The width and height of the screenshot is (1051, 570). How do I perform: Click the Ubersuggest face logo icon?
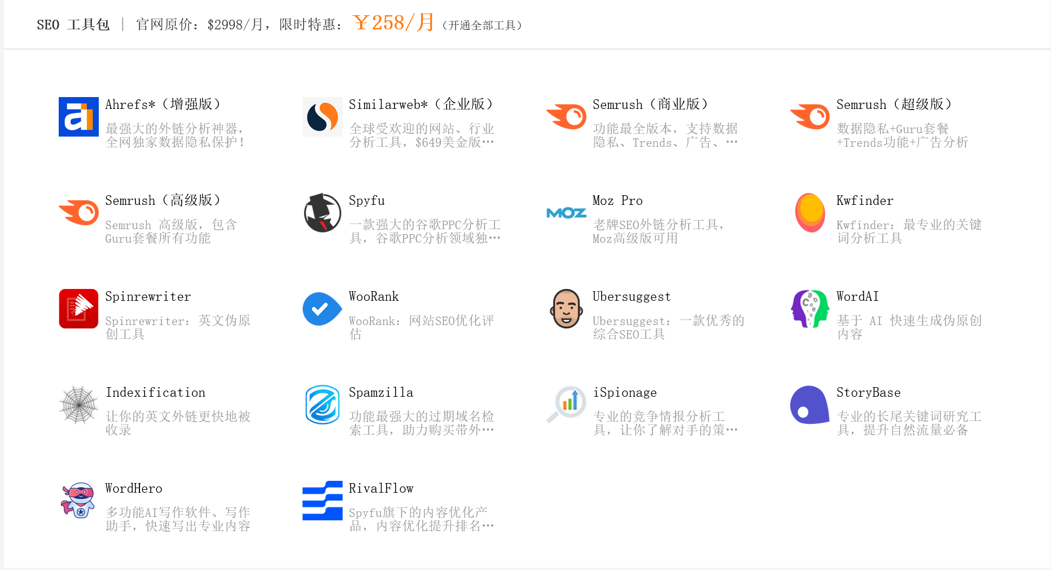[x=566, y=309]
